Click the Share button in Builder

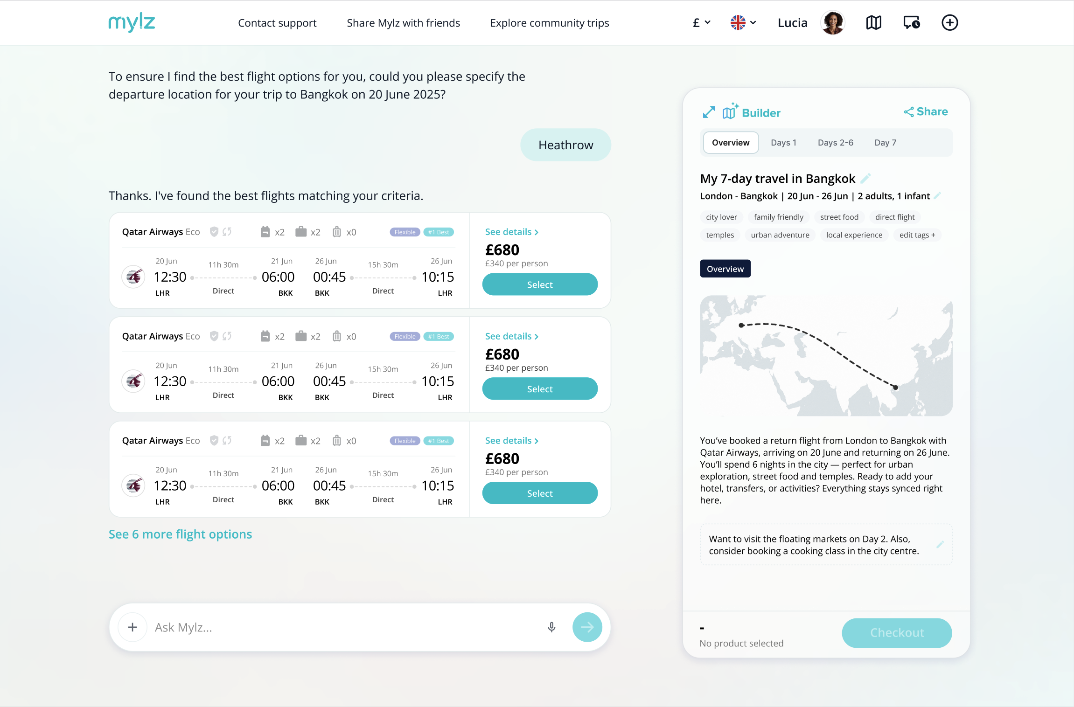pyautogui.click(x=926, y=112)
